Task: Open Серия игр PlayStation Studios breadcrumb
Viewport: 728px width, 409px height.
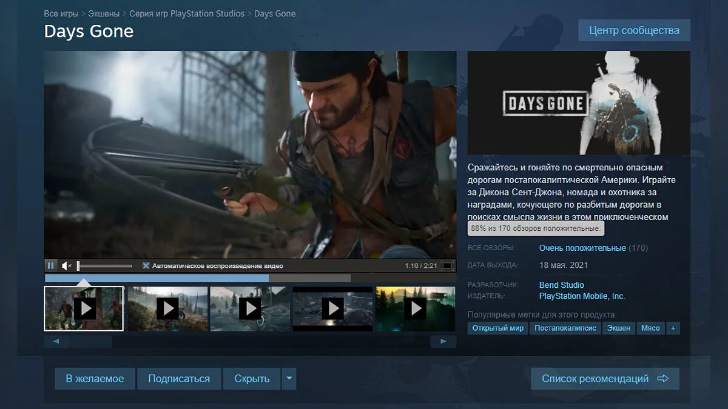Action: coord(187,13)
